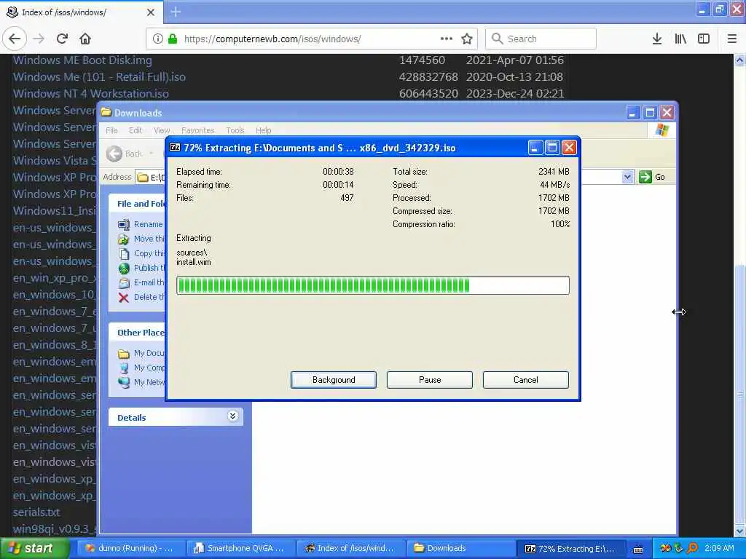Open serials.txt link
This screenshot has height=559, width=746.
[x=36, y=512]
